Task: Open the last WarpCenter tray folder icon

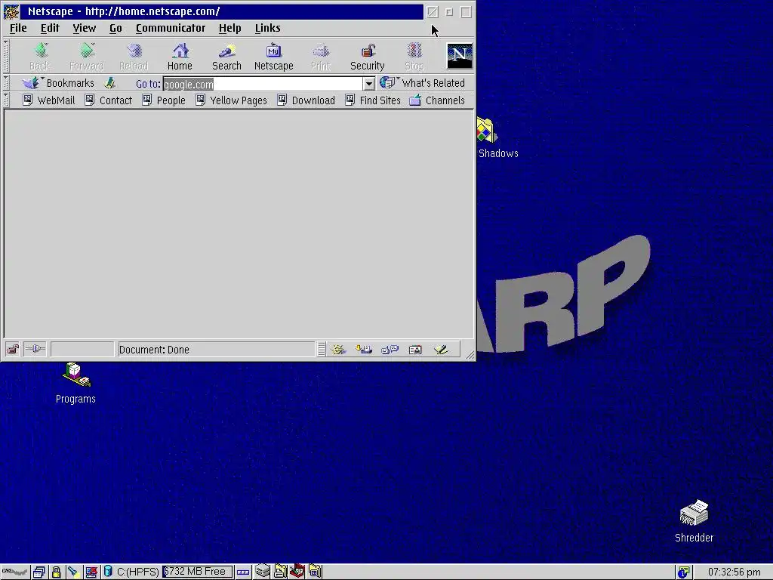Action: 315,572
